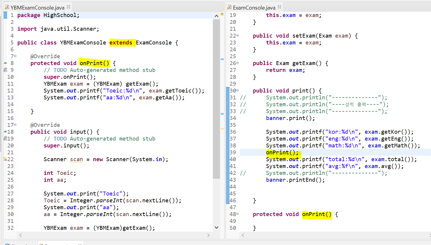Click the Java file icon on YBMExamConsole.java tab
431x245 pixels.
click(7, 7)
